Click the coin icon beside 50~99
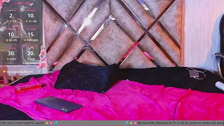The width and height of the screenshot is (224, 126). [x=7, y=40]
